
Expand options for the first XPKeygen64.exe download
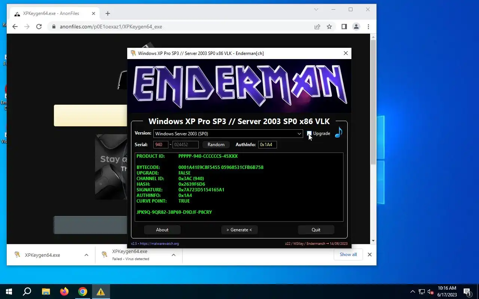tap(86, 255)
